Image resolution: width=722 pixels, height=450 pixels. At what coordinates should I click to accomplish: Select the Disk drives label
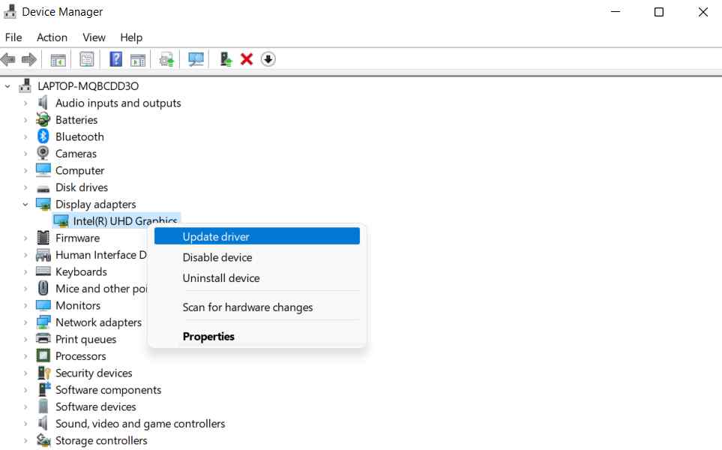click(82, 187)
